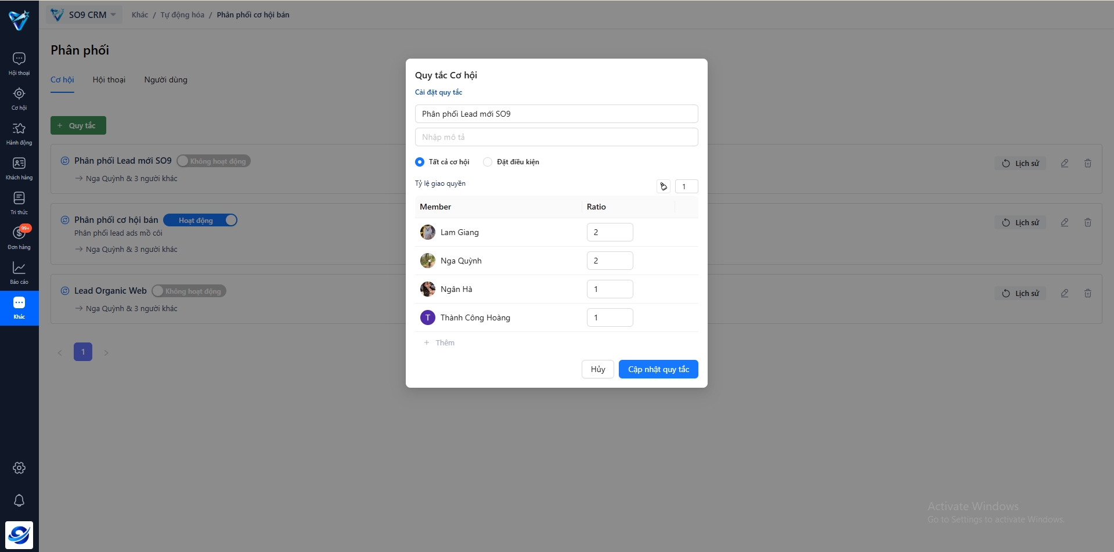Click ratio field for Lam Giang
The width and height of the screenshot is (1114, 552).
(610, 232)
